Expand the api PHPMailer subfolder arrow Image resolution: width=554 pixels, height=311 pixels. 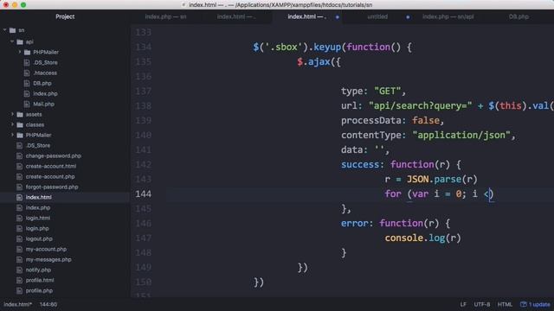[x=20, y=52]
